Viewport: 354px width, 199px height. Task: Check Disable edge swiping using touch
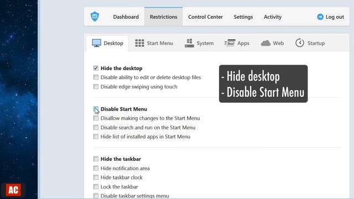pos(96,87)
